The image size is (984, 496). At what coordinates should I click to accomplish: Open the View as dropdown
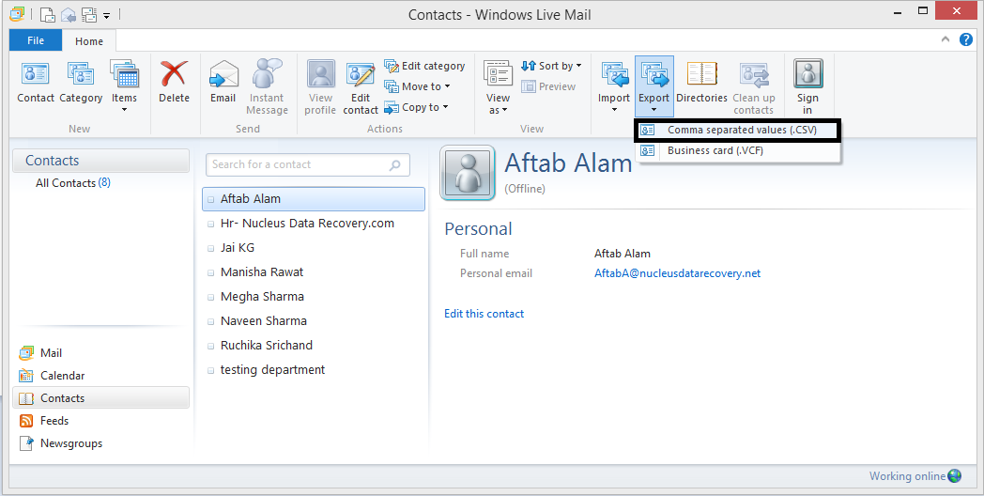pyautogui.click(x=498, y=88)
